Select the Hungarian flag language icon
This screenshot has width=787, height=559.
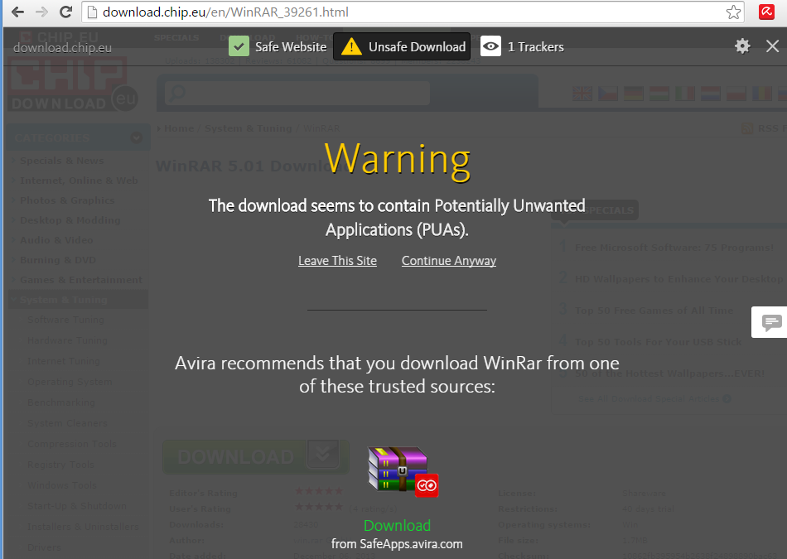659,94
